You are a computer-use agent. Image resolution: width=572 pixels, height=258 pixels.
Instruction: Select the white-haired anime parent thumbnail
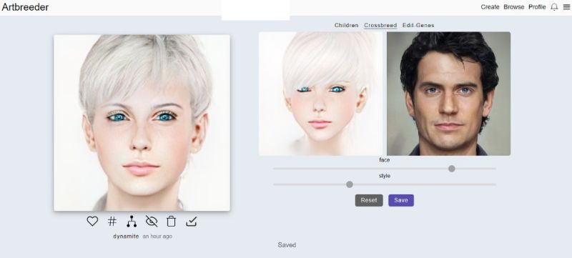click(x=320, y=94)
